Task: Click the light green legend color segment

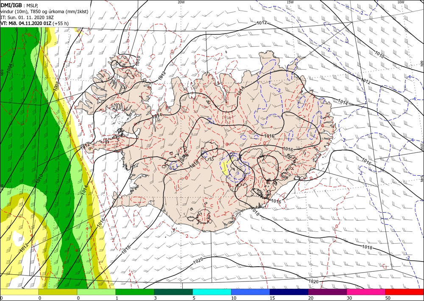Action: [96, 292]
